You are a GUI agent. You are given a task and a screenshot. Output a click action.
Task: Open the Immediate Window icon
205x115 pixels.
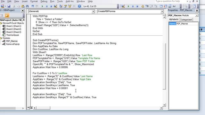click(166, 6)
